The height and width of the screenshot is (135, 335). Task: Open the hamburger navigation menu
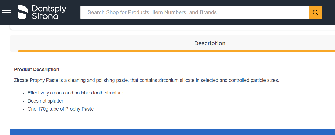[6, 12]
